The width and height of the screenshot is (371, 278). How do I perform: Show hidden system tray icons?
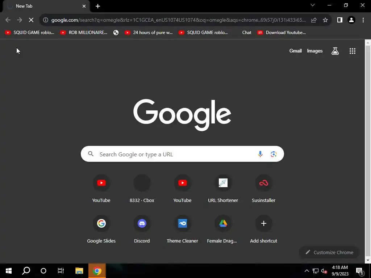click(307, 271)
